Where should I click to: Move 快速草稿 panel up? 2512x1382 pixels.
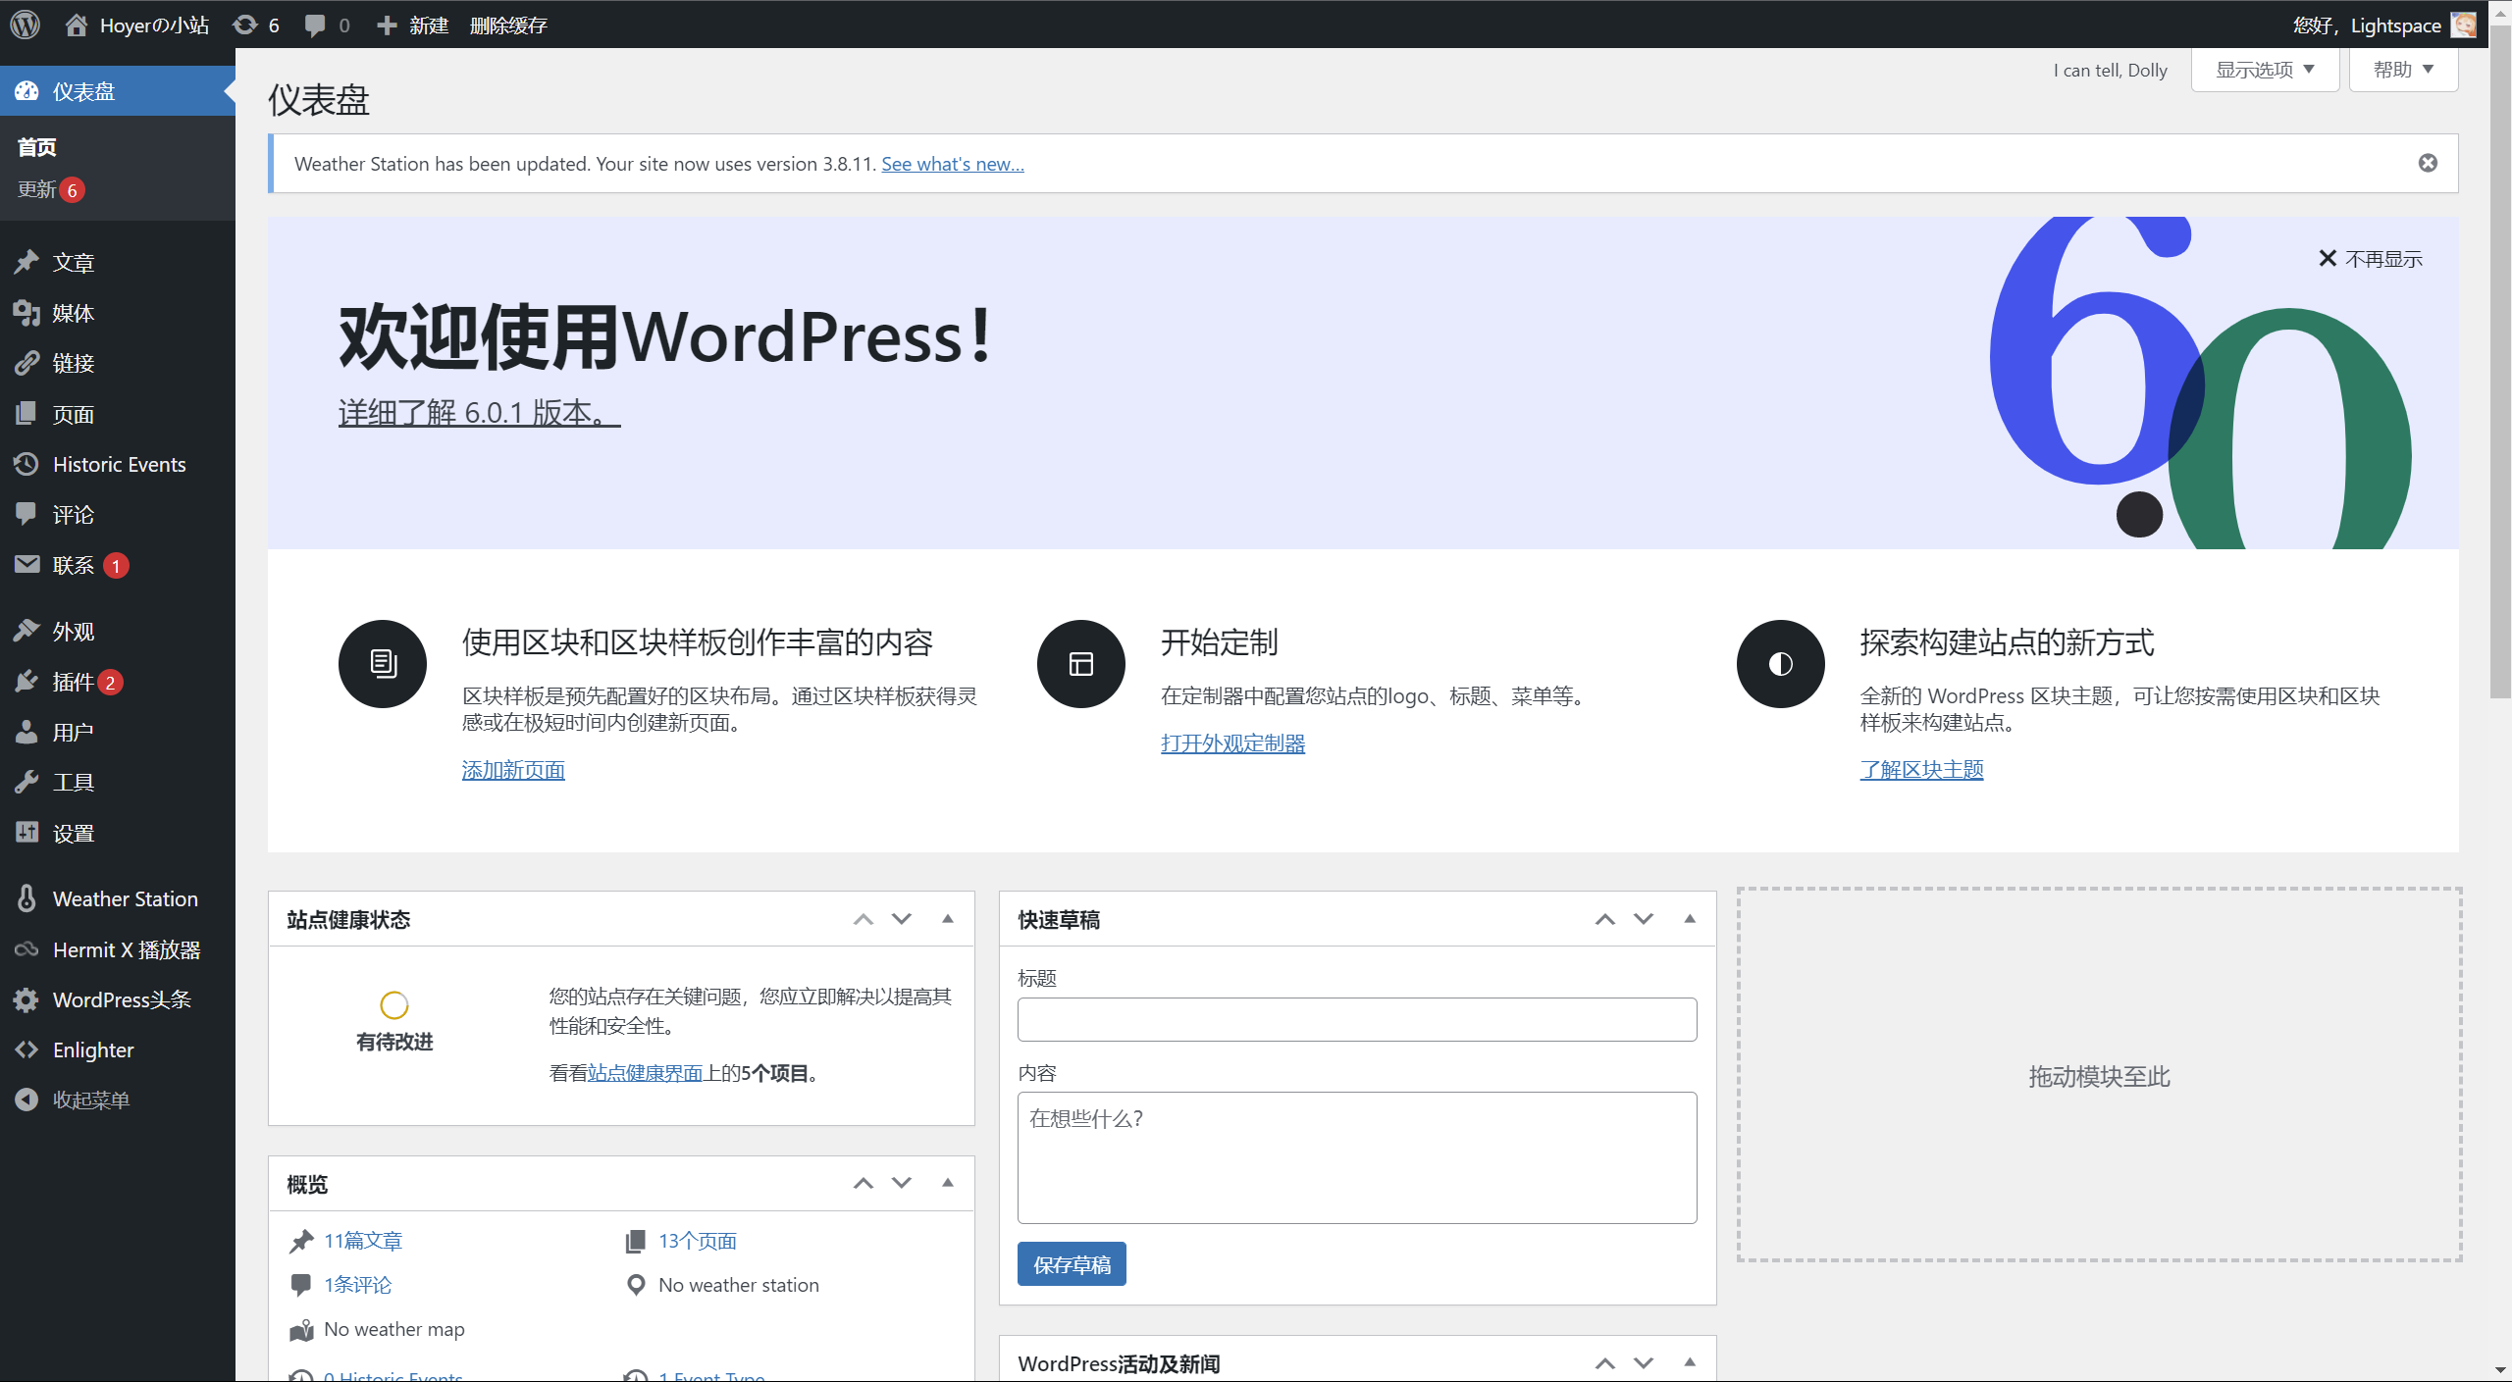[1604, 919]
